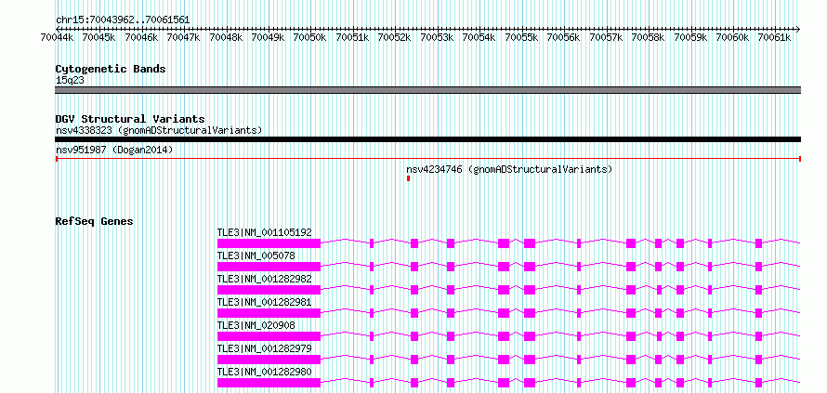Click the 70044k ruler tick label

click(x=56, y=37)
